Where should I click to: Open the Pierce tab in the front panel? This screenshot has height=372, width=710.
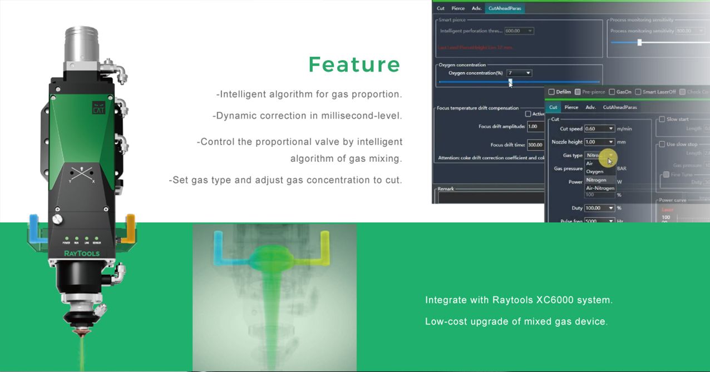point(571,107)
